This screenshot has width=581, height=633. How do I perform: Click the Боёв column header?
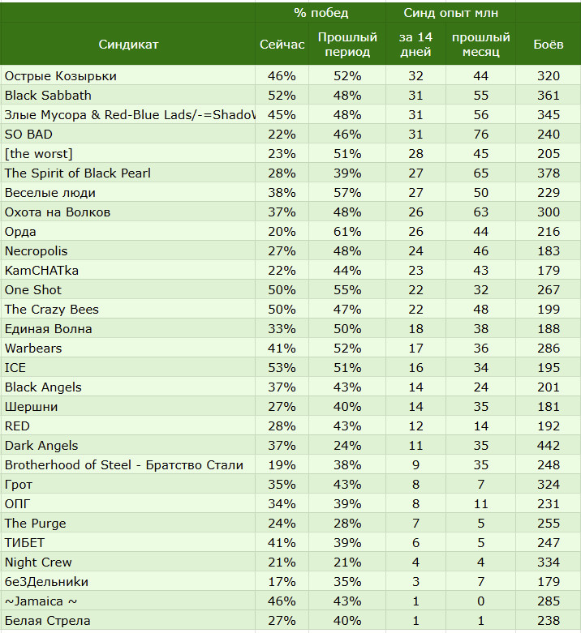549,45
